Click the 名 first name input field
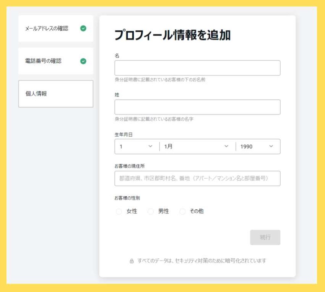Screen dimensions: 325x292 197,67
